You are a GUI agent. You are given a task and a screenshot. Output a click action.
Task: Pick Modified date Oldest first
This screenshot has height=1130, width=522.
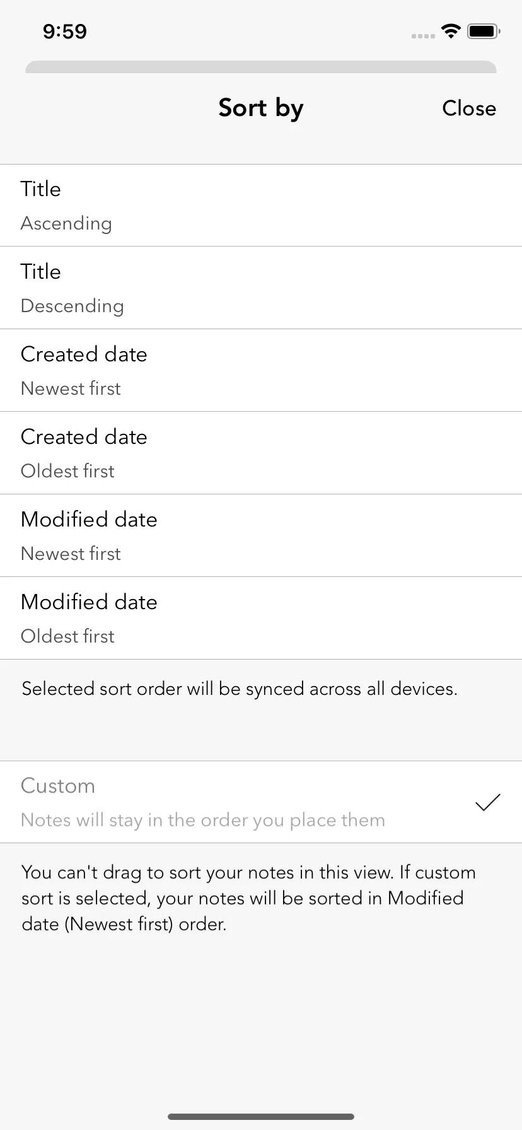261,619
